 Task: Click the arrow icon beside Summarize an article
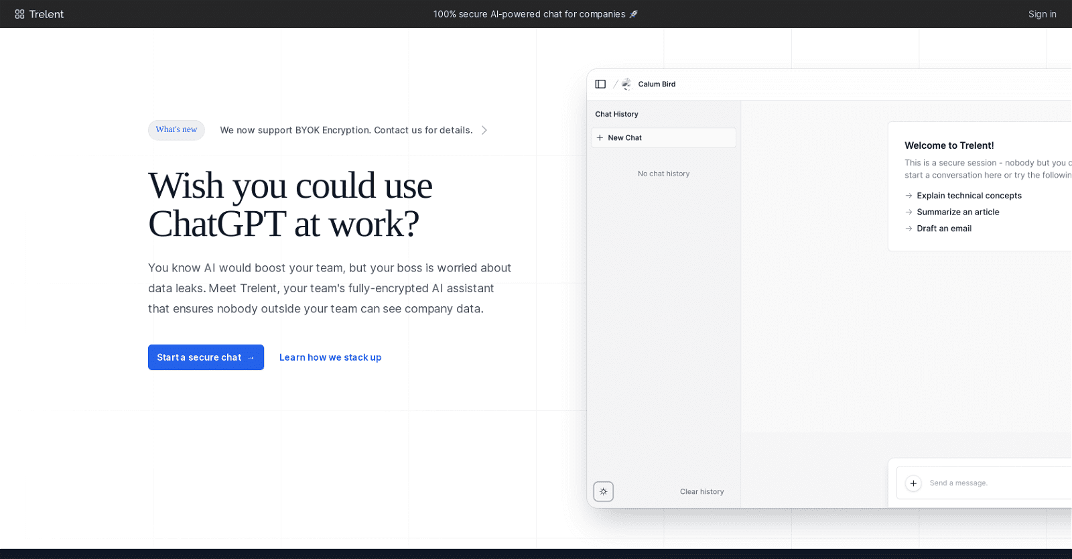click(909, 212)
